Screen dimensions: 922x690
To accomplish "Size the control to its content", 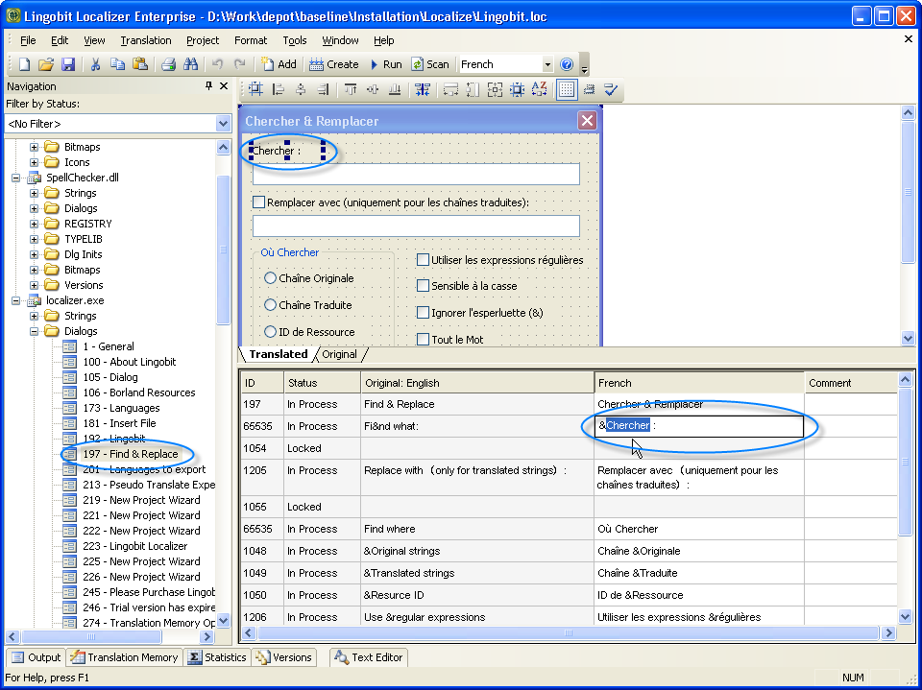I will (517, 89).
